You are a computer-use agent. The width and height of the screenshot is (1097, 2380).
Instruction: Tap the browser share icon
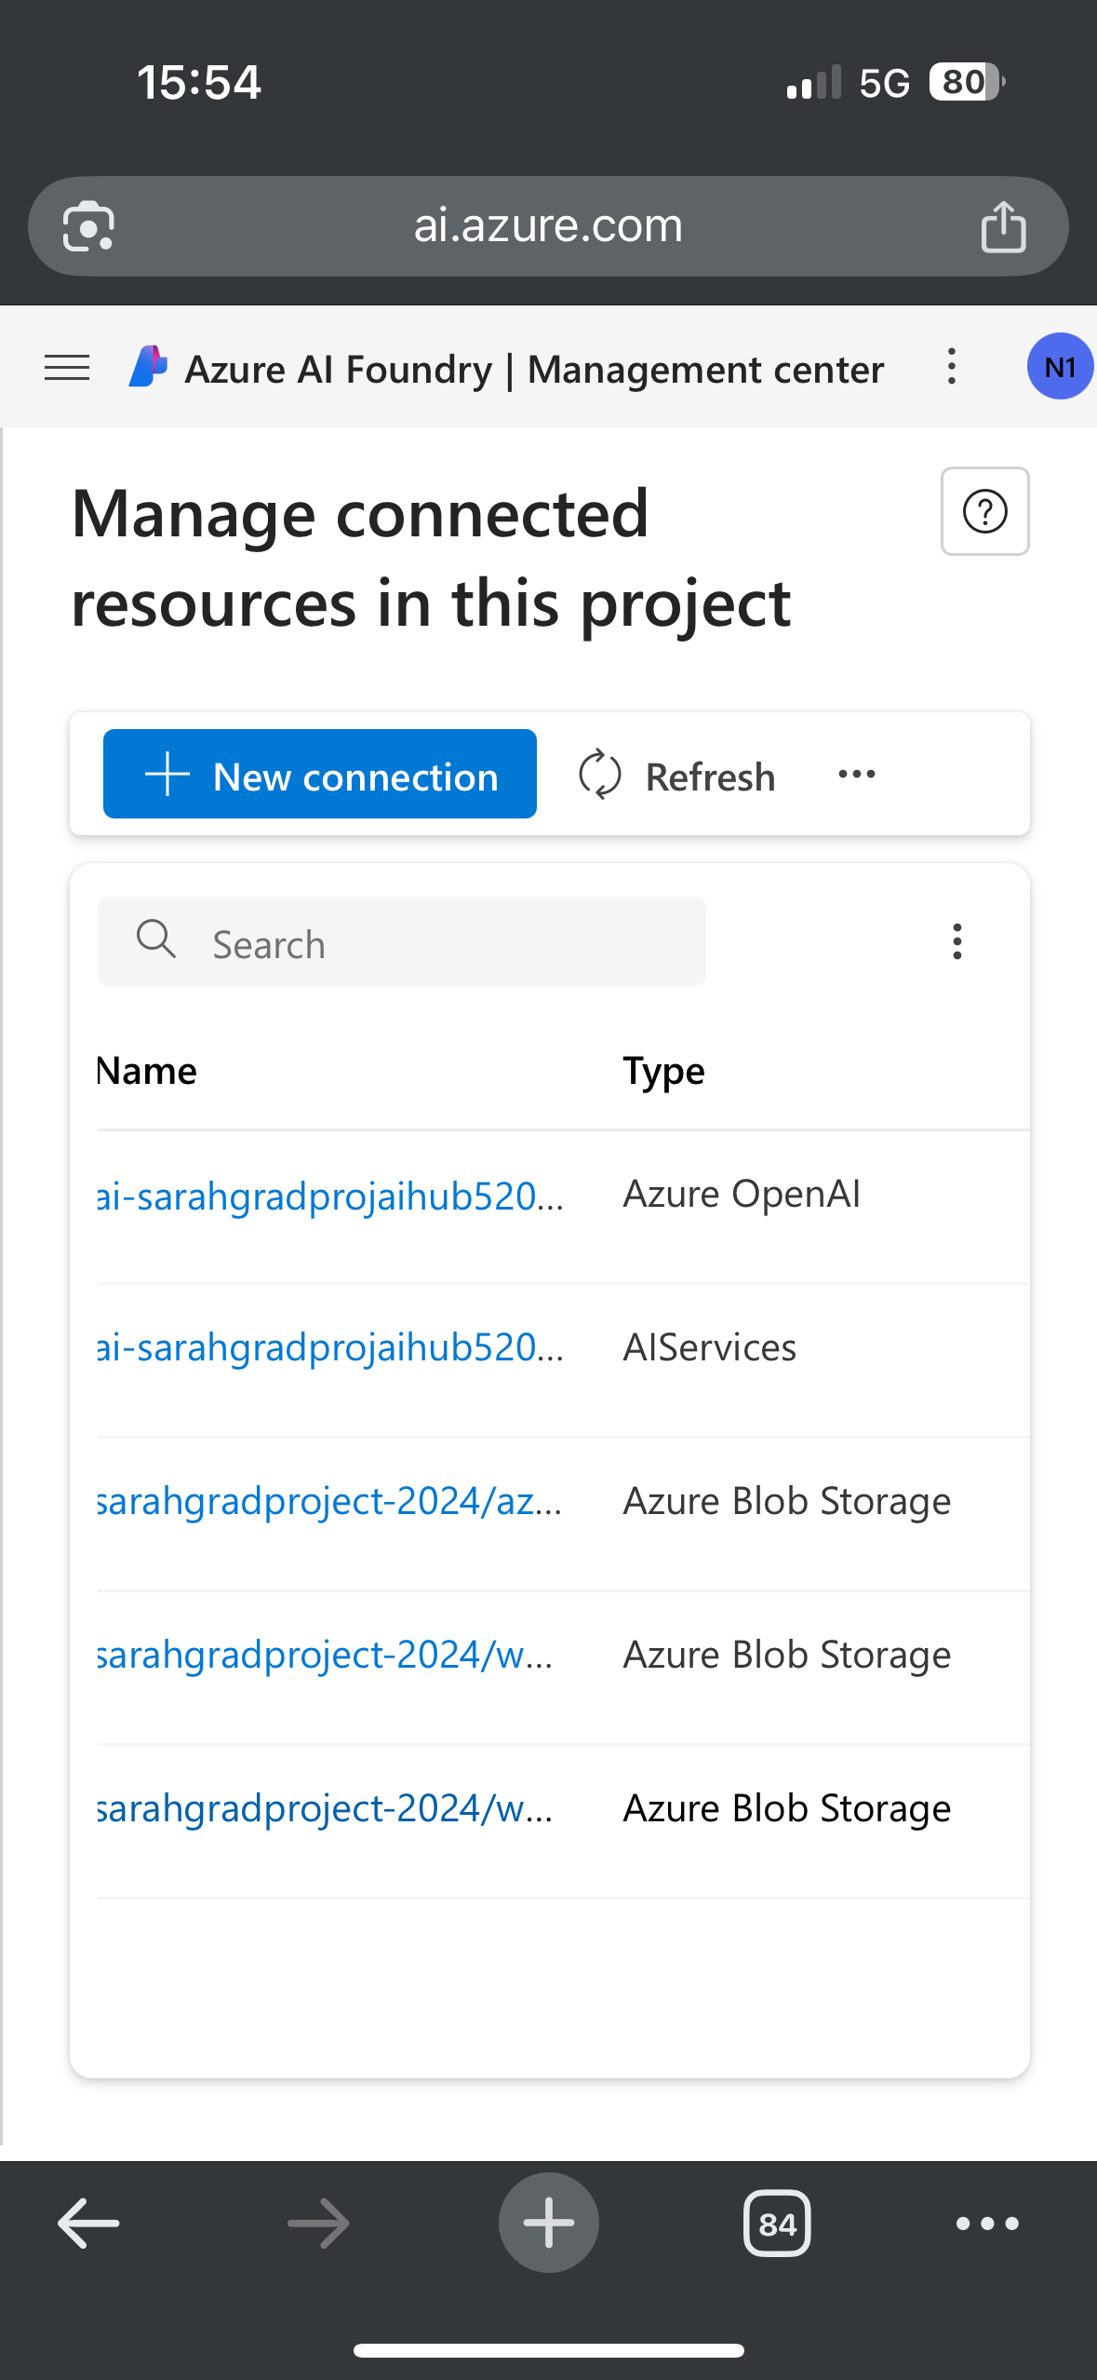coord(1003,226)
